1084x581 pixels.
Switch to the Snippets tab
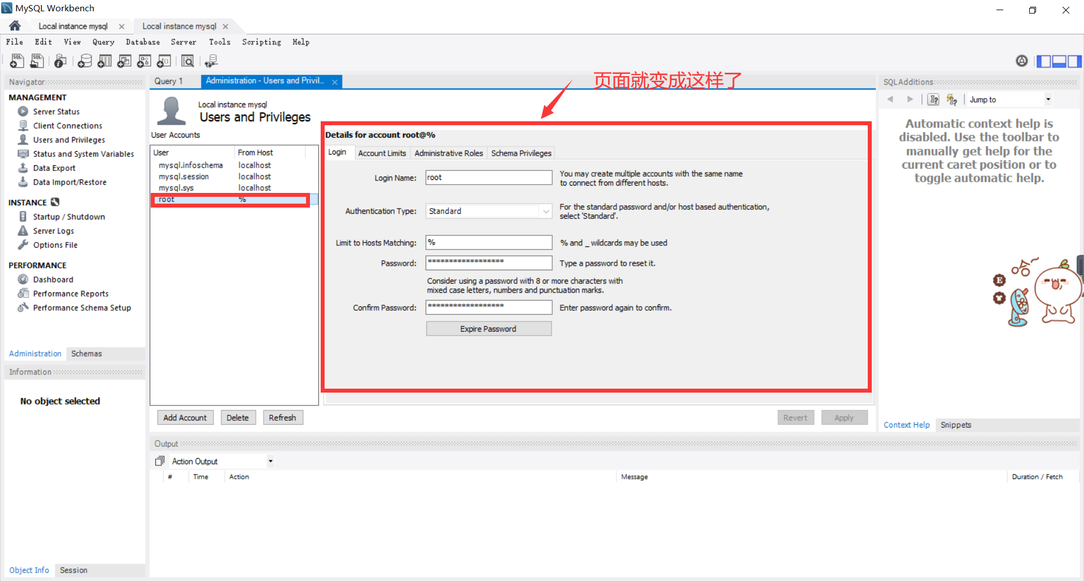(x=956, y=425)
